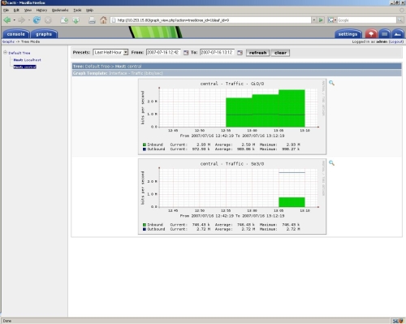Image resolution: width=406 pixels, height=324 pixels.
Task: Click the 'Tree: Default Tree-> Host: central' header
Action: 237,67
